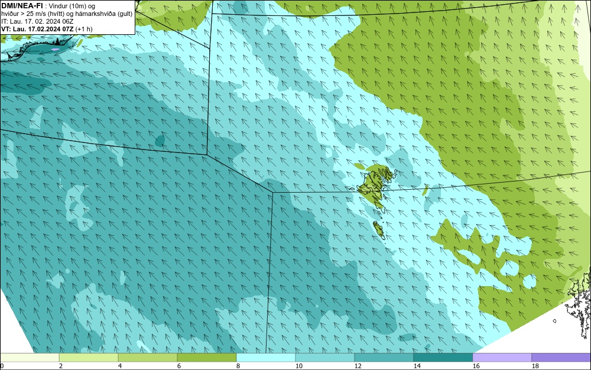Click the legend label '8'
Screen dimensions: 591x370
coord(238,366)
